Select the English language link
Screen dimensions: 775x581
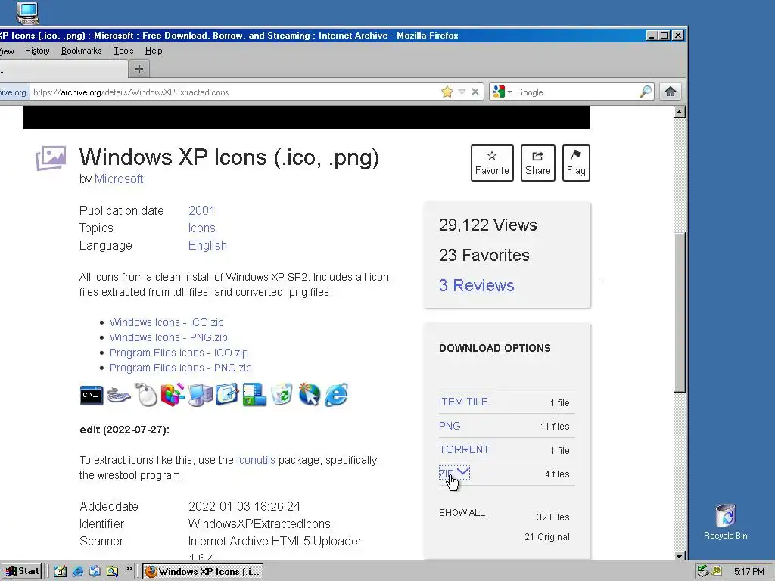coord(207,246)
